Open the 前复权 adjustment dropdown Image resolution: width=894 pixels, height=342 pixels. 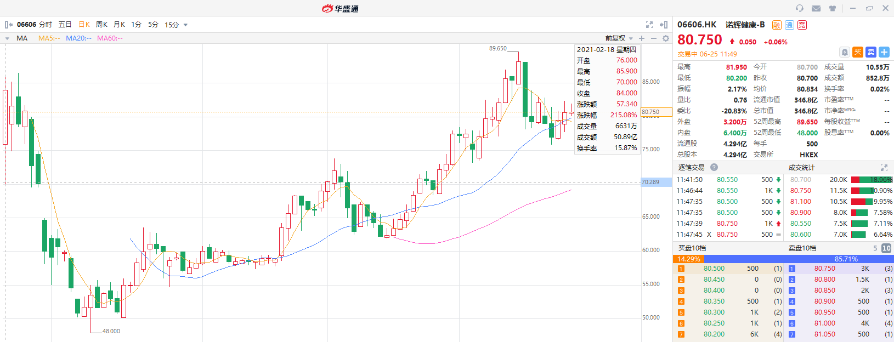click(619, 38)
